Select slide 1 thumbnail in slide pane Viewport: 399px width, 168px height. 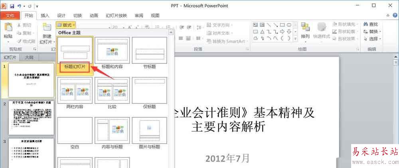(x=31, y=80)
